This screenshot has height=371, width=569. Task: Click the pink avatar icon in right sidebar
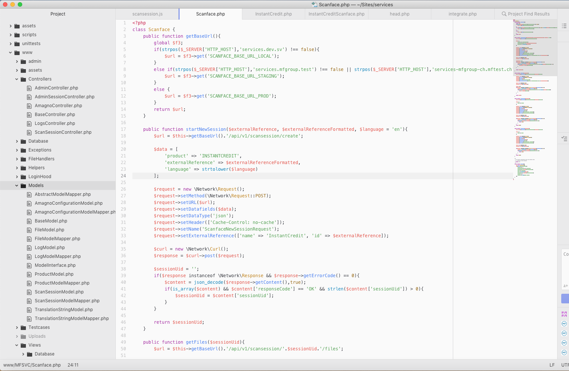[564, 314]
